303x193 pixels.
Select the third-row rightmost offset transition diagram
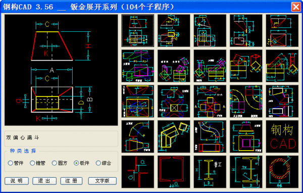pos(282,102)
